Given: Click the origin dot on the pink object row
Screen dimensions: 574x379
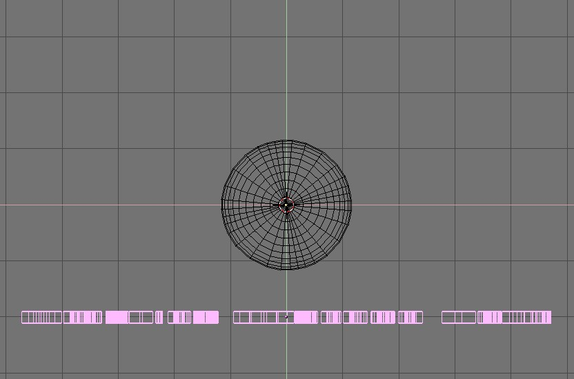Looking at the screenshot, I should tap(287, 317).
